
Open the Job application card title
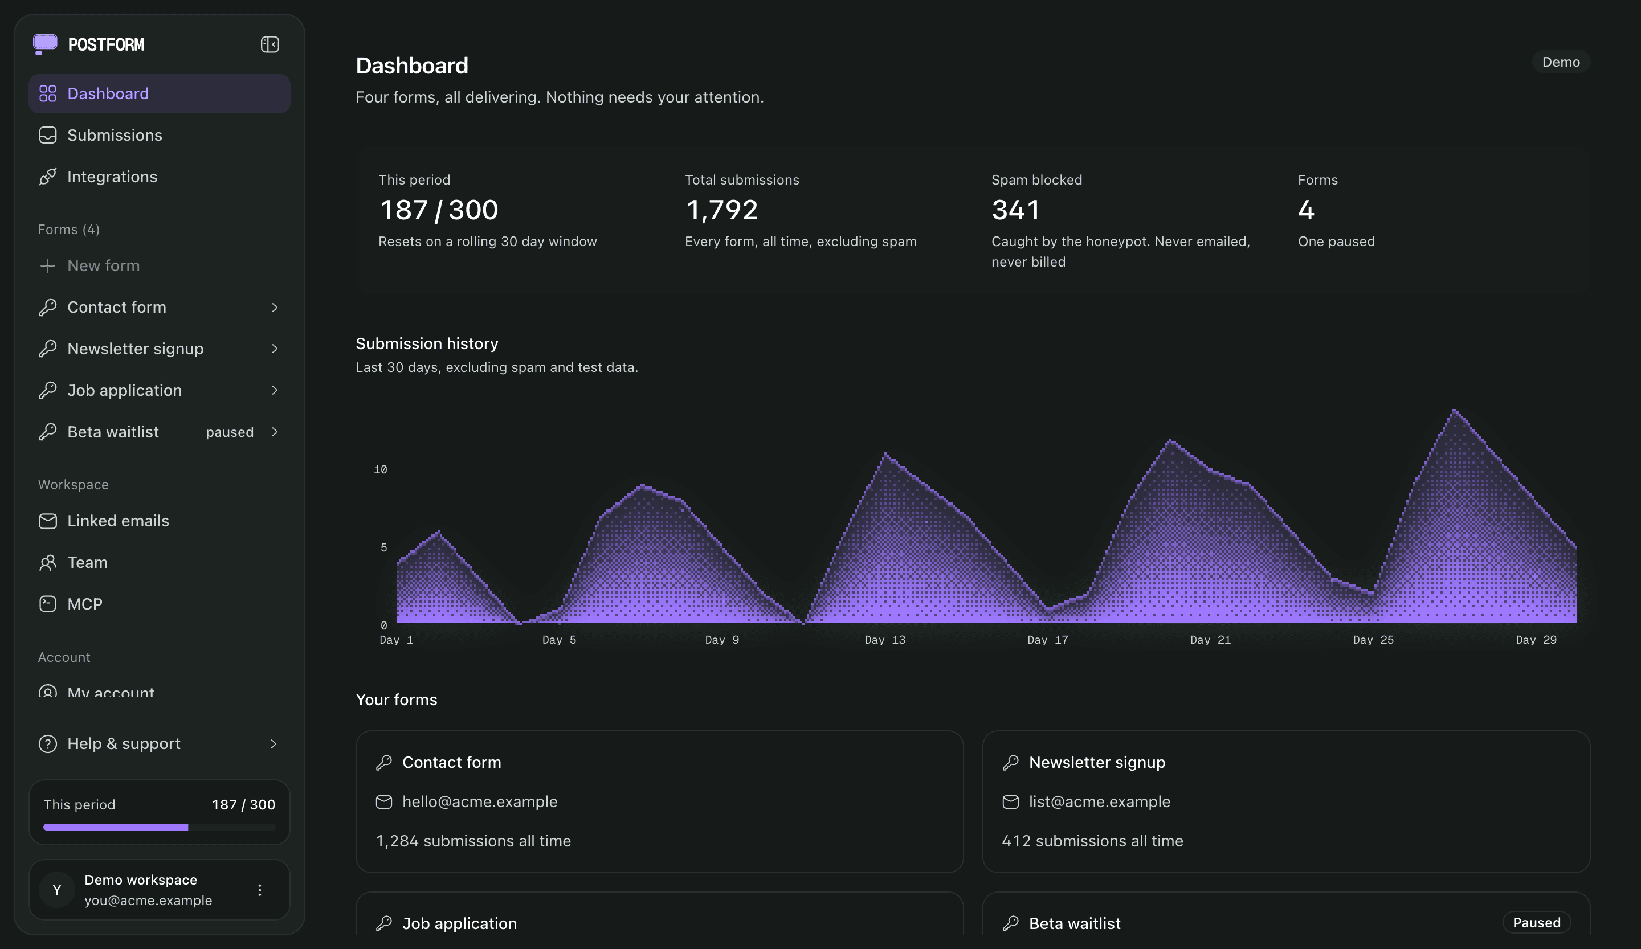click(x=460, y=923)
